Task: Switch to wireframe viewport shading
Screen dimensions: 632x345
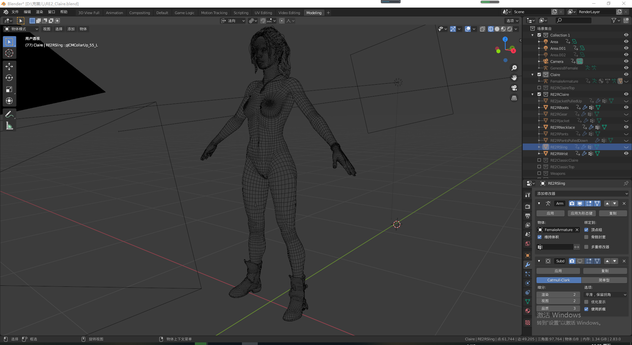Action: [491, 29]
